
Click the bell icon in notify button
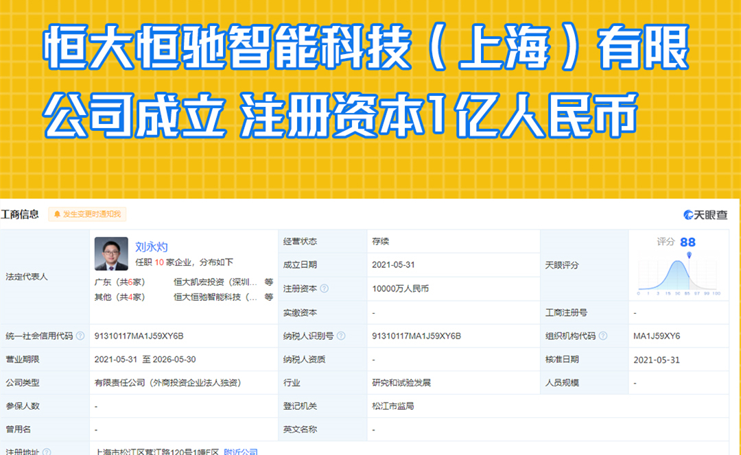tap(57, 214)
